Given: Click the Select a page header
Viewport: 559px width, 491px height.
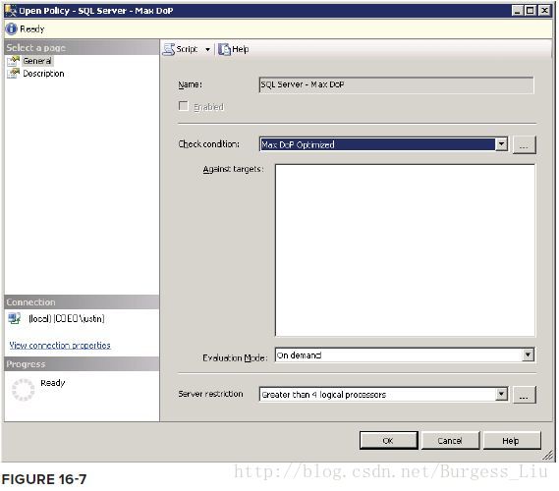Looking at the screenshot, I should point(82,47).
